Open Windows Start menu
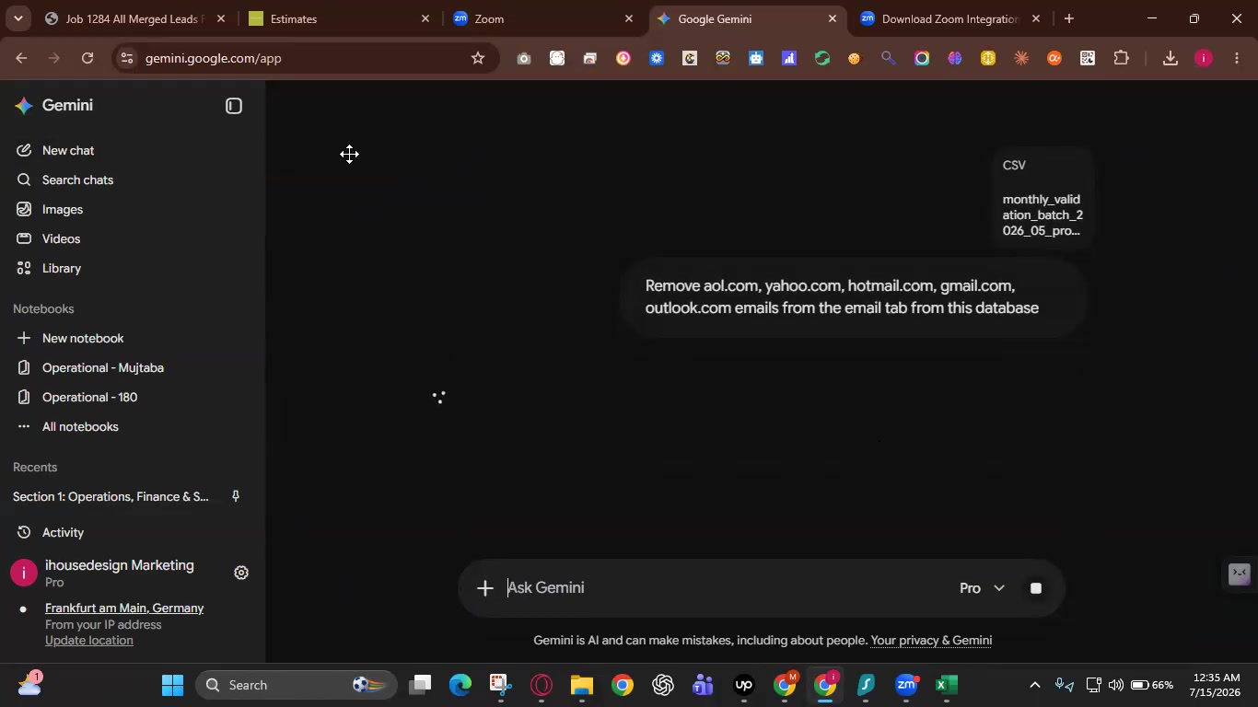This screenshot has width=1258, height=707. [172, 685]
